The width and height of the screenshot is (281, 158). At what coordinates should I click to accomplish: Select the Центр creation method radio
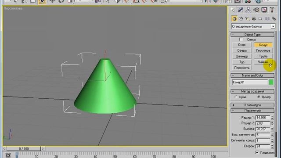tap(259, 97)
